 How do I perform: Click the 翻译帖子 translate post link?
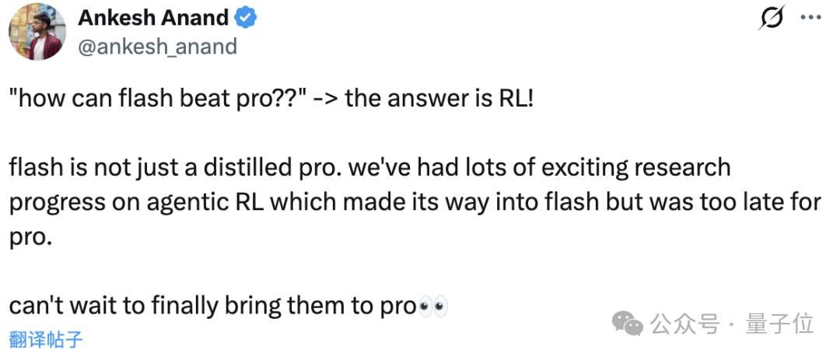click(46, 340)
